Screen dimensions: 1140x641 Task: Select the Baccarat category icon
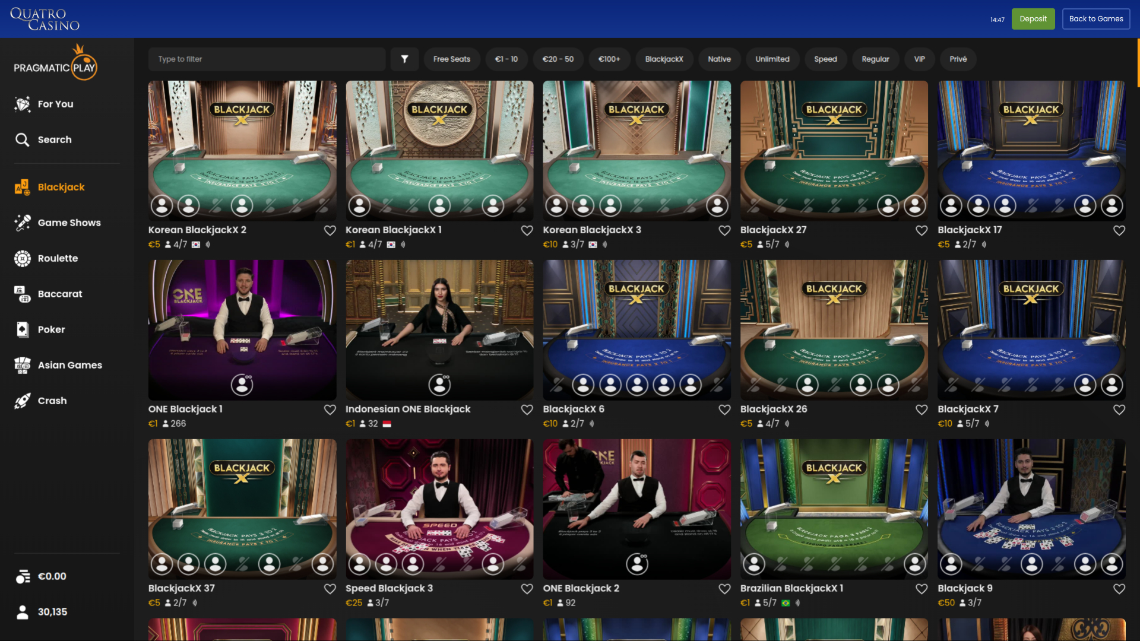[23, 294]
